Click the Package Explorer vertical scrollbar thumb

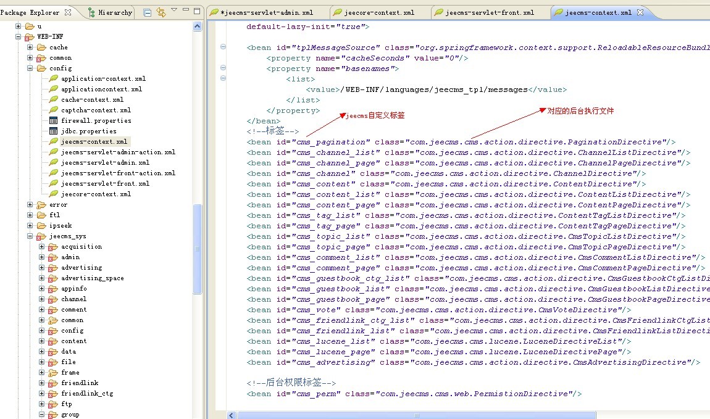click(x=197, y=249)
